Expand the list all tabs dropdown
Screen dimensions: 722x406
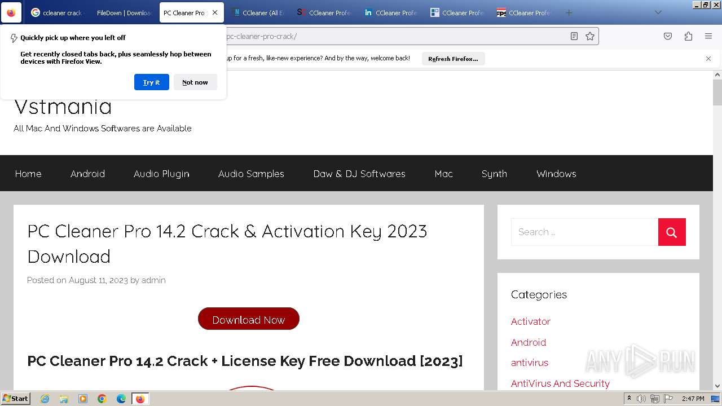pos(658,12)
